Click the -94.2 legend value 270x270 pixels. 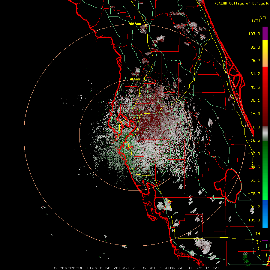coord(254,207)
